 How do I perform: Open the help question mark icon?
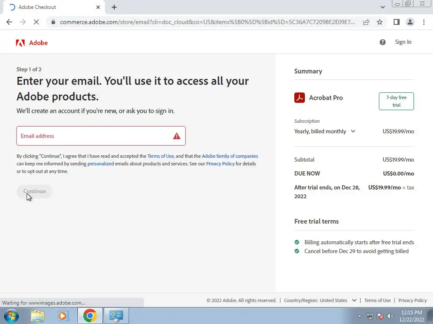click(x=382, y=42)
